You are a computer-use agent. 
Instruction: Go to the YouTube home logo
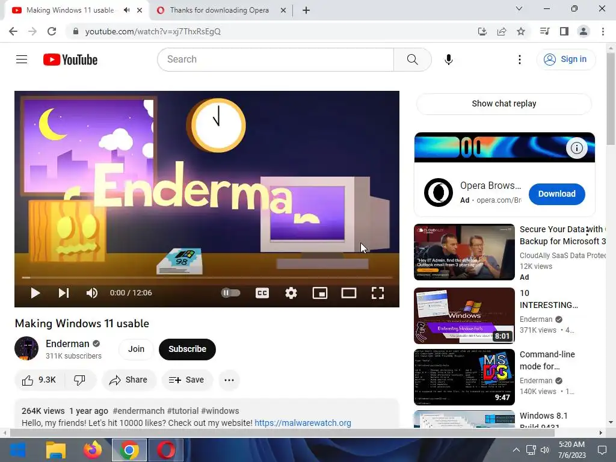pos(70,60)
